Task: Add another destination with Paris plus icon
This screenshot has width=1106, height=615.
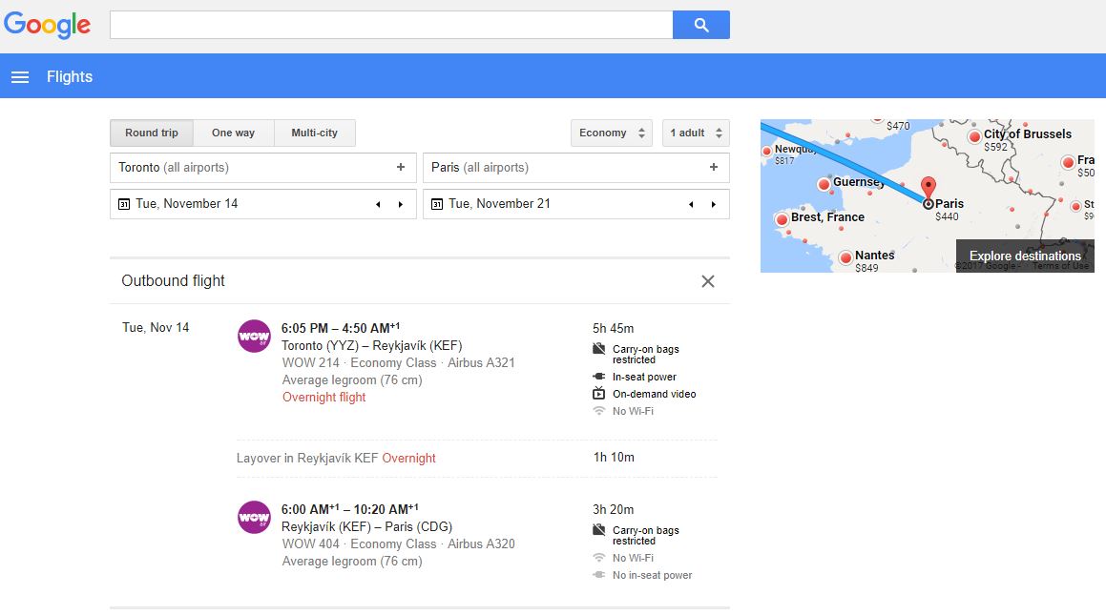Action: point(714,168)
